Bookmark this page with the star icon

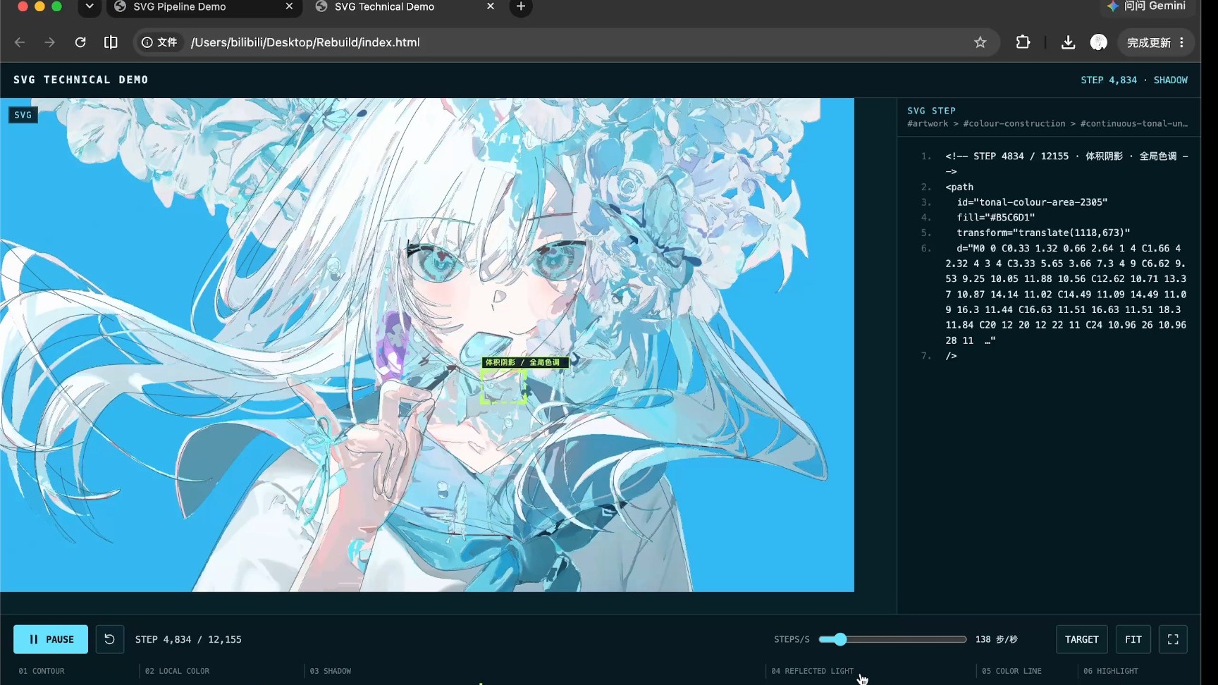(x=980, y=42)
